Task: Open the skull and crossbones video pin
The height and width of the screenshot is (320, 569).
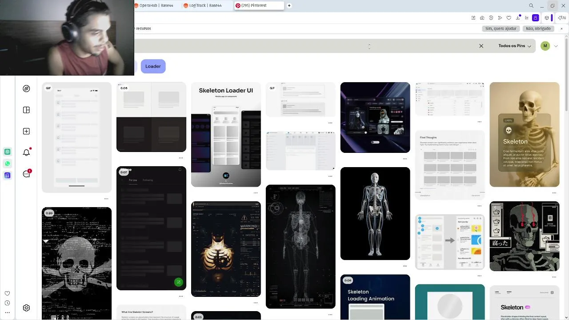Action: click(76, 263)
